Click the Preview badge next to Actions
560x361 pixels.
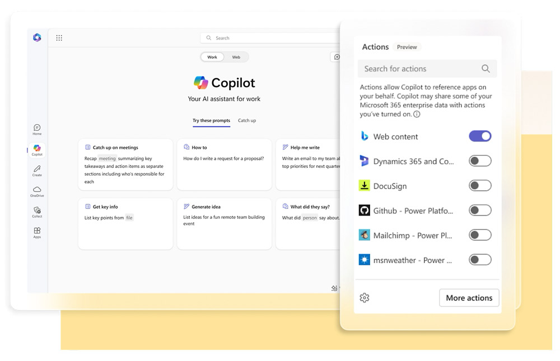(x=407, y=47)
